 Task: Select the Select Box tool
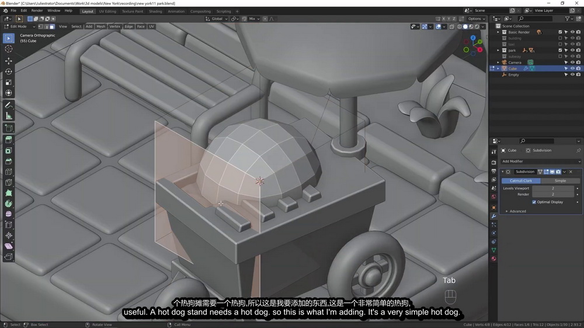pos(9,38)
